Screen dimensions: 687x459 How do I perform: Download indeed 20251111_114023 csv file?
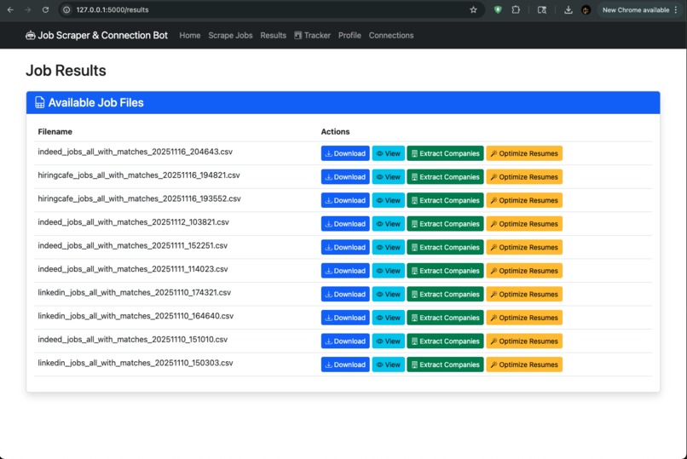[345, 271]
